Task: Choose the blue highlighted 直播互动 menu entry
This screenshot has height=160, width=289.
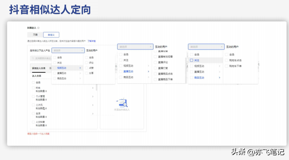Action: 128,72
